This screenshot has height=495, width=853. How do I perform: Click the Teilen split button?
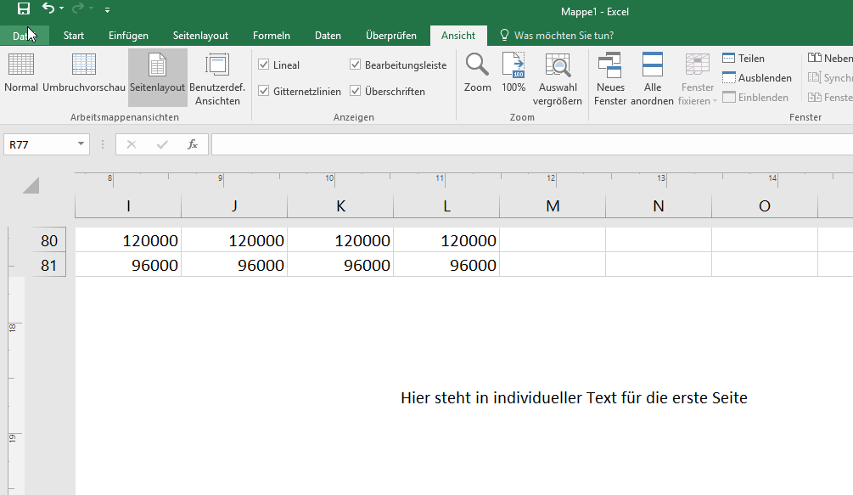pos(744,59)
